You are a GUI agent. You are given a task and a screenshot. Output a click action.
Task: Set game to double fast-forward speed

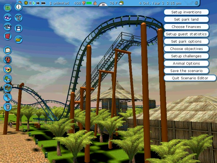(x=38, y=3)
